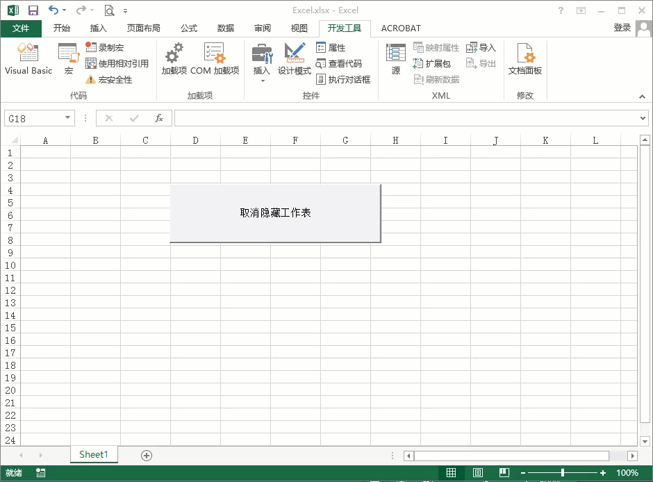Open the XML 源 source pane
Screen dimensions: 653x482
click(x=396, y=59)
